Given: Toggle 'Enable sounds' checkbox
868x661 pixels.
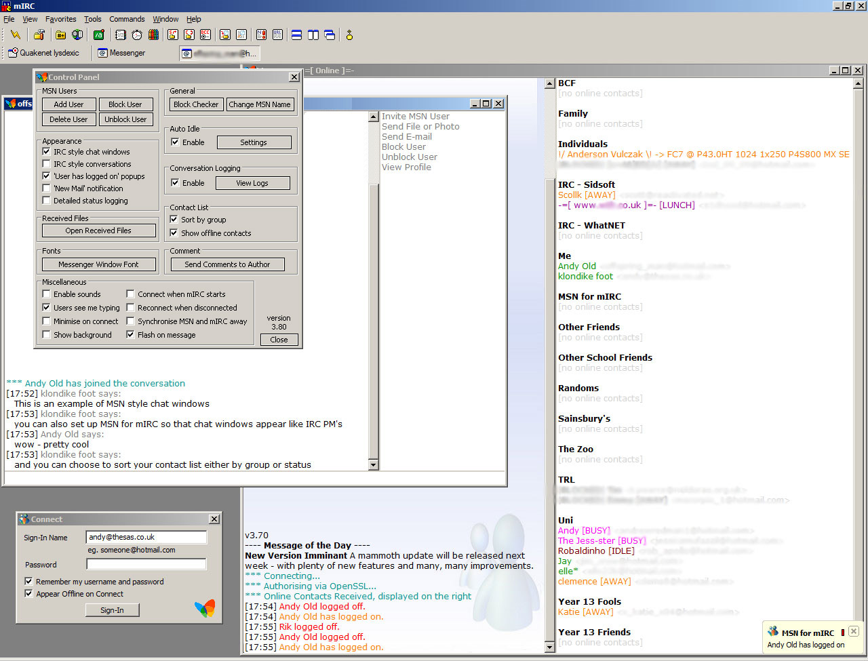Looking at the screenshot, I should tap(46, 294).
